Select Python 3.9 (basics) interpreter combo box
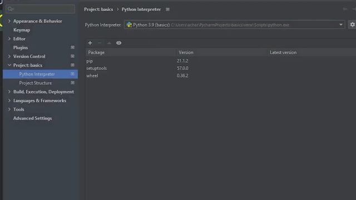Screen dimensions: 356x200 tap(234, 24)
